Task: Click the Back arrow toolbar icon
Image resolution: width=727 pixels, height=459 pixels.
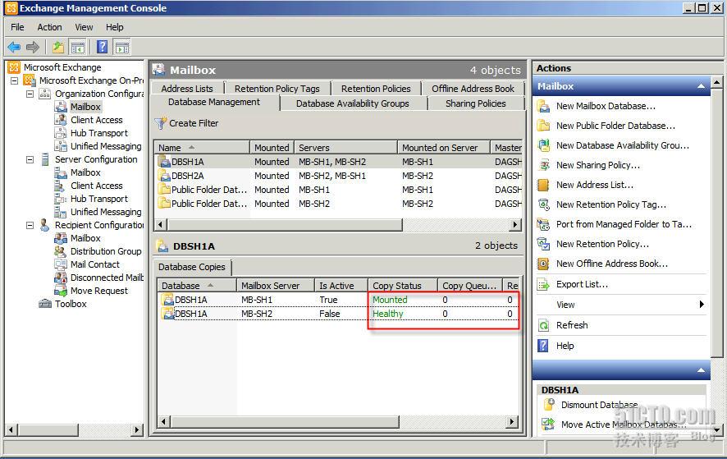Action: click(15, 47)
